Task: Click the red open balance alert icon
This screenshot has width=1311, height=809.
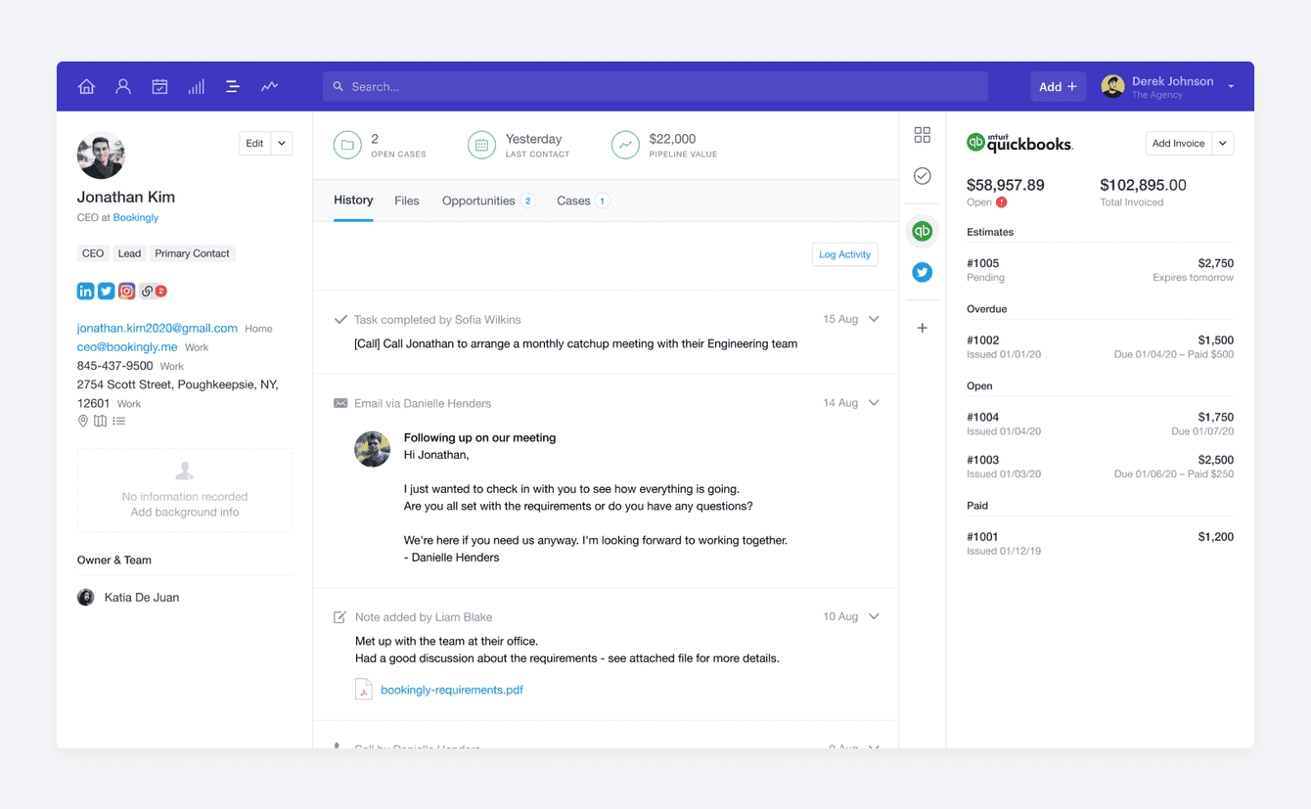Action: pyautogui.click(x=1001, y=202)
